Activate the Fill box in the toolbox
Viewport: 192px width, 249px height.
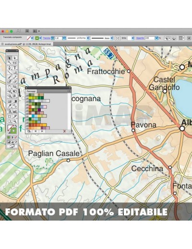(x=10, y=128)
